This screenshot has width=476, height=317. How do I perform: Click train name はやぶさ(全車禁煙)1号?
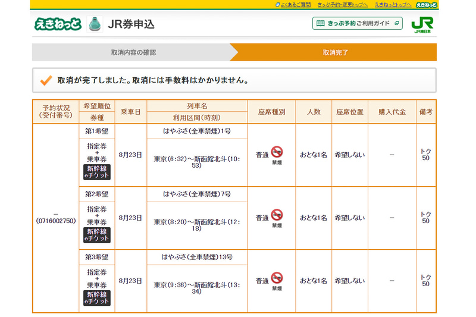point(197,131)
